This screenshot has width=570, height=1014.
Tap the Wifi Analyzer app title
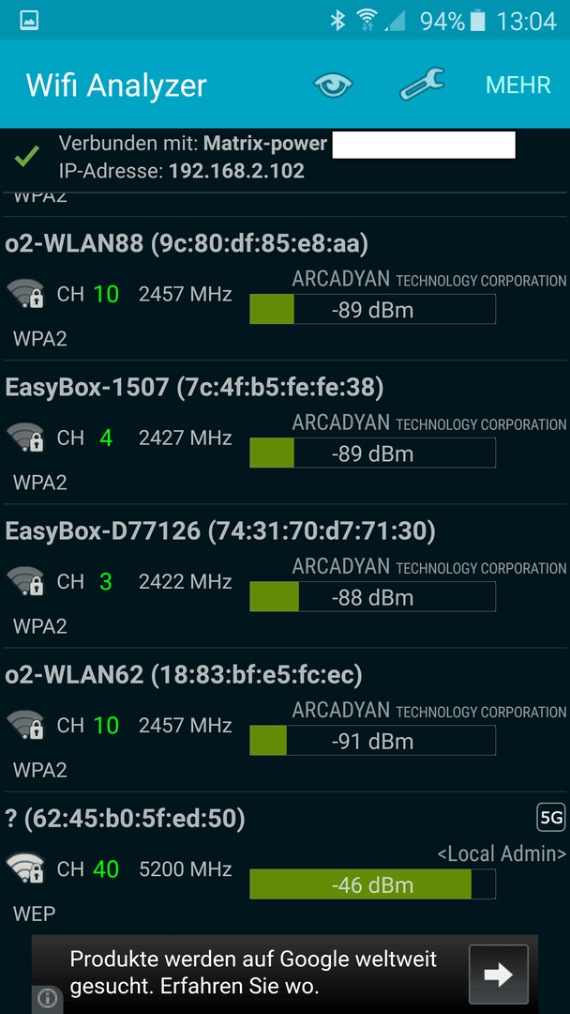(117, 84)
